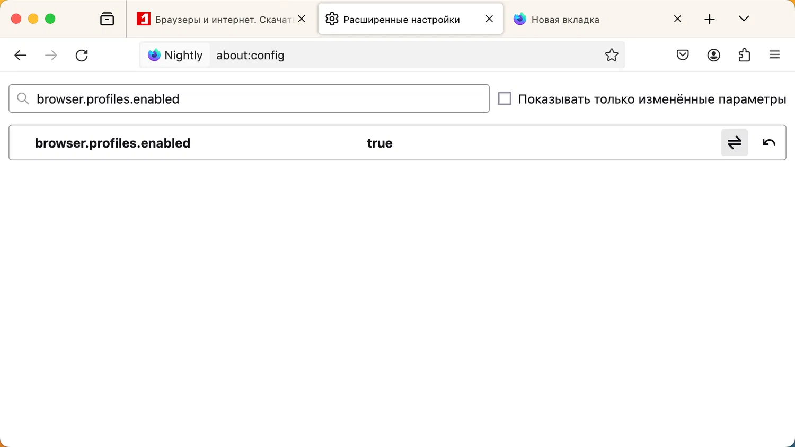This screenshot has height=447, width=795.
Task: Click the about:config URL in address bar
Action: [x=250, y=55]
